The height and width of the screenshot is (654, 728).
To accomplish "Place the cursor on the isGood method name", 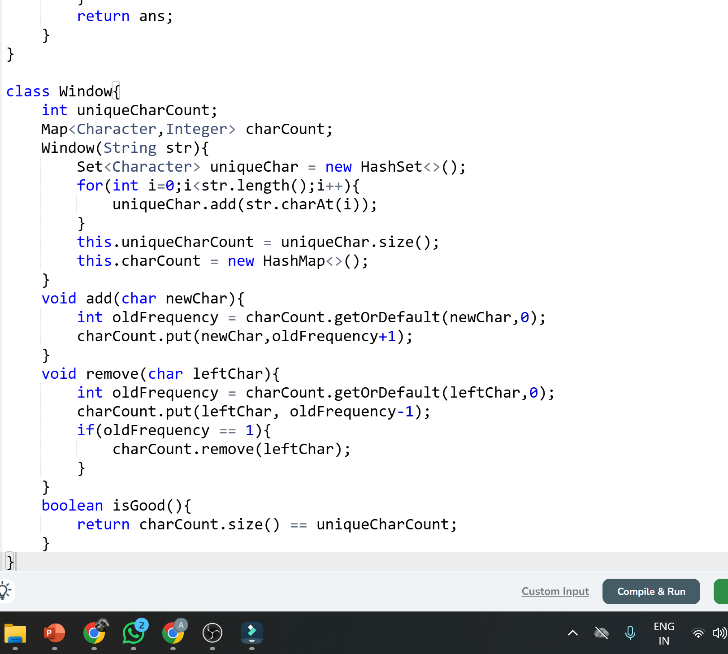I will [x=139, y=506].
